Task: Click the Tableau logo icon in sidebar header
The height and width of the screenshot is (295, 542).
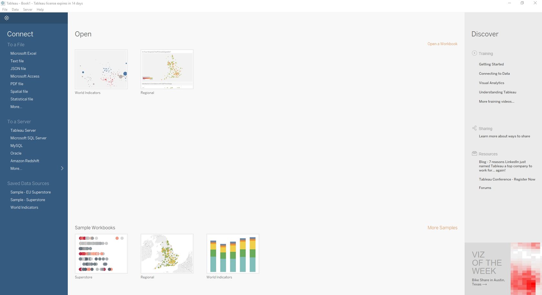Action: [6, 18]
